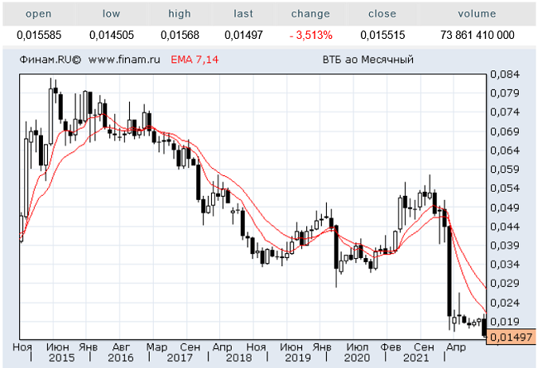Click the 0,064 price axis label
The height and width of the screenshot is (368, 538).
(505, 151)
